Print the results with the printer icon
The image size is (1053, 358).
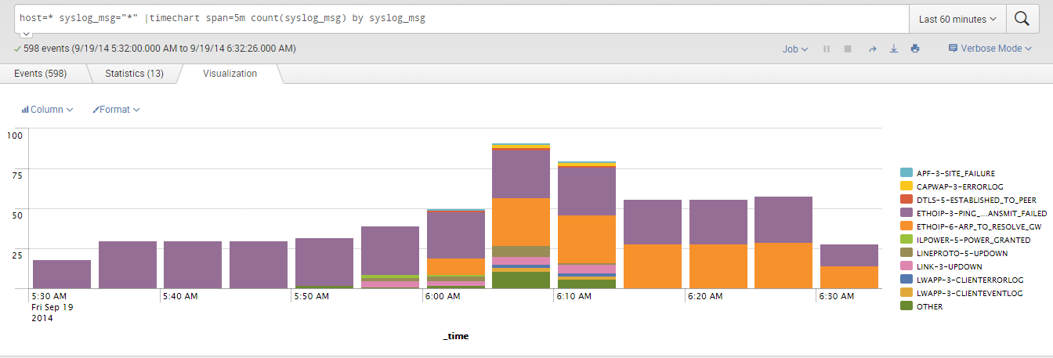point(915,49)
